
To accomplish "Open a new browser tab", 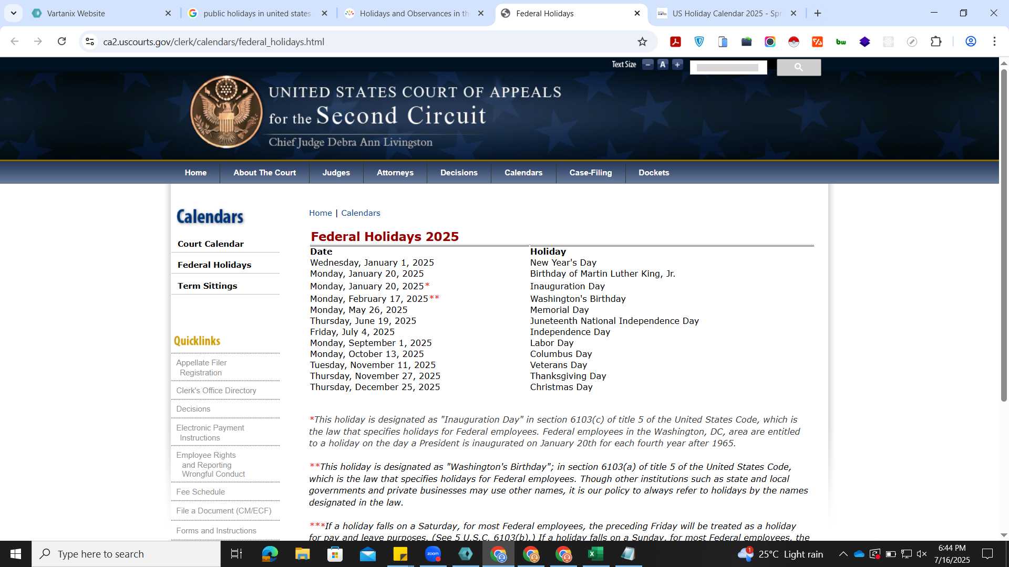I will point(818,13).
